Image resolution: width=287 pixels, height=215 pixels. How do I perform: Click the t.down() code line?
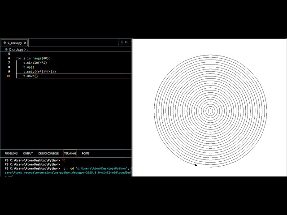[30, 76]
